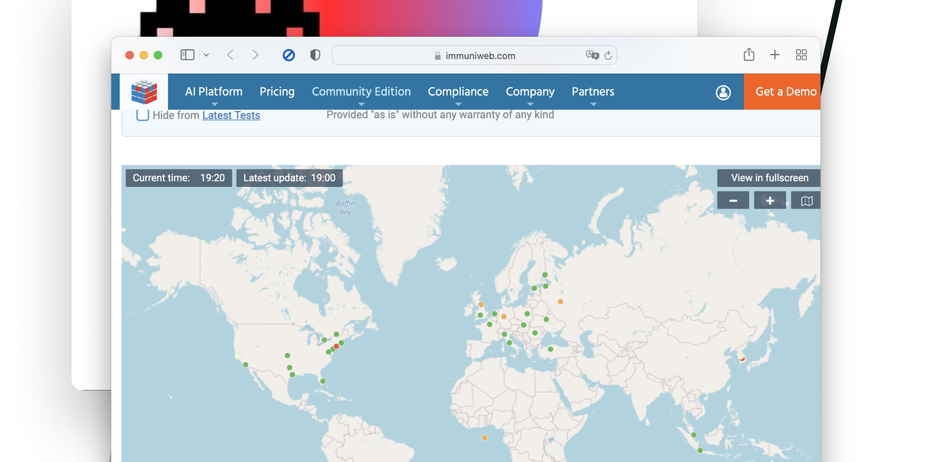Open the AI Platform menu

214,92
